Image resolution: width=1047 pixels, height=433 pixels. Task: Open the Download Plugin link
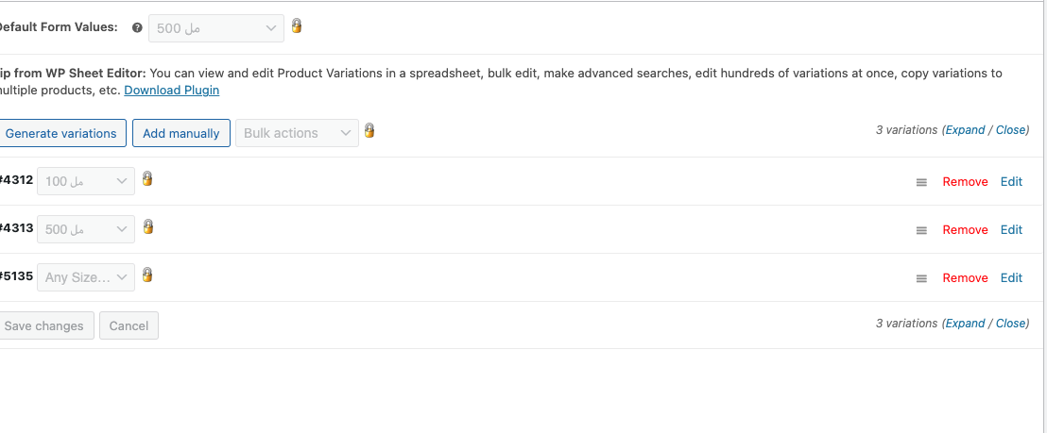[x=172, y=90]
